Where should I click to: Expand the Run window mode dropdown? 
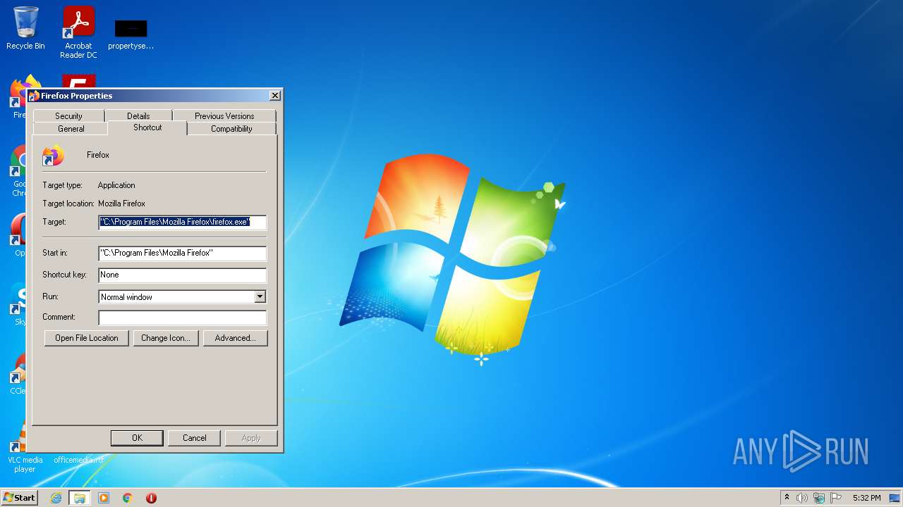260,297
